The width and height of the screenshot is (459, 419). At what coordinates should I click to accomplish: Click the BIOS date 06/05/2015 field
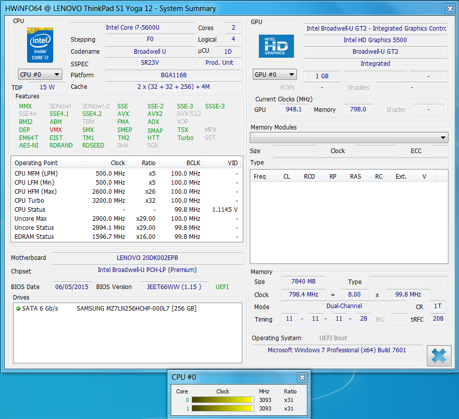[x=72, y=287]
